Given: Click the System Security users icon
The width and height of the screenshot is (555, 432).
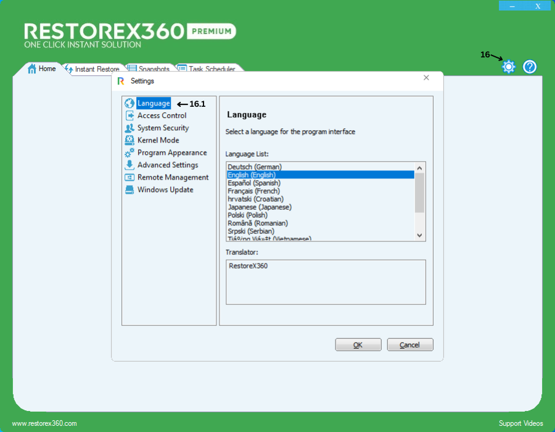Looking at the screenshot, I should point(129,128).
